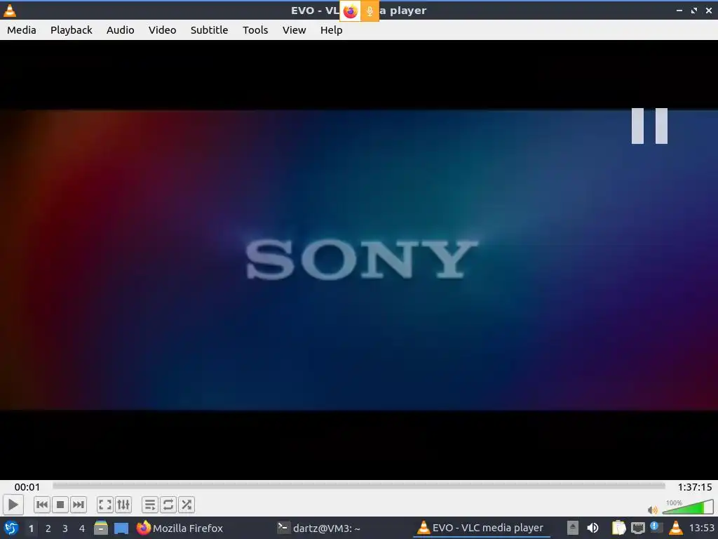Click total duration 1:37:15 label
The width and height of the screenshot is (718, 539).
click(x=695, y=487)
